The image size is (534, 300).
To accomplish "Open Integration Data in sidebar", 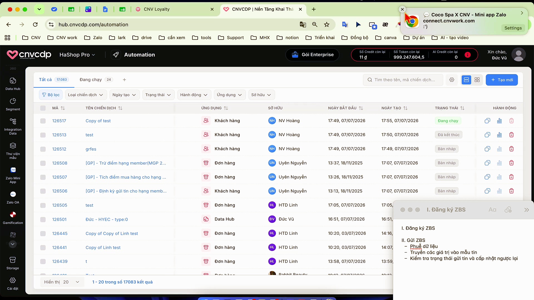I will coord(13,126).
